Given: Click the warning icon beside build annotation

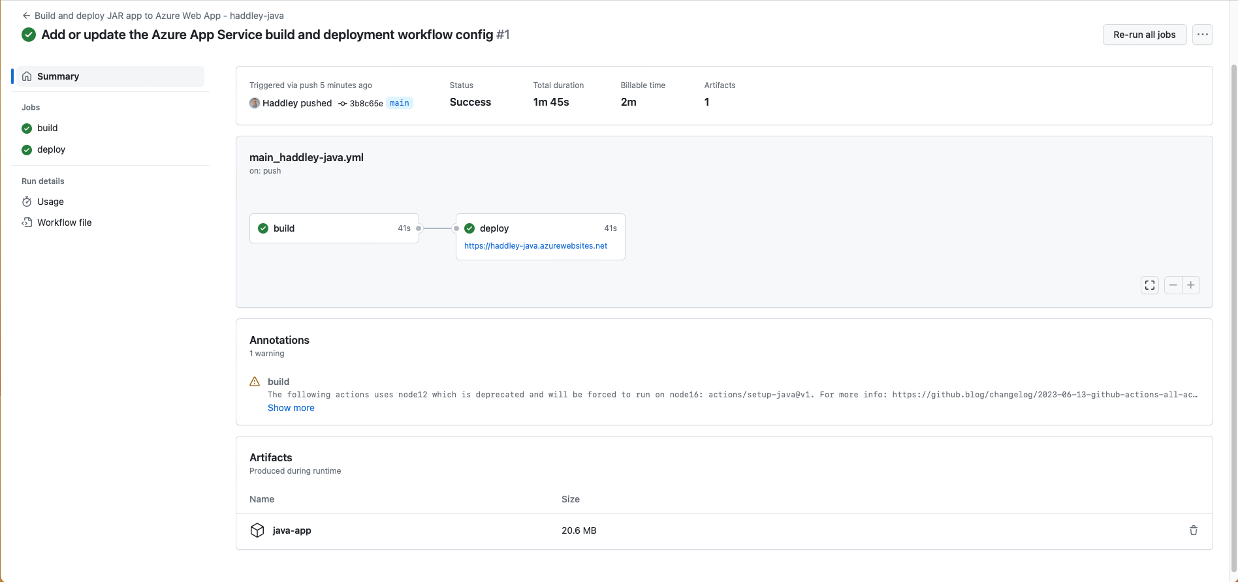Looking at the screenshot, I should [x=255, y=382].
